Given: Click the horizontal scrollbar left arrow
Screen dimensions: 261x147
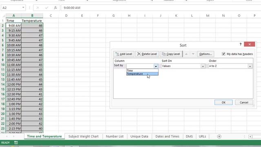Looking at the screenshot, I should click(x=250, y=137).
